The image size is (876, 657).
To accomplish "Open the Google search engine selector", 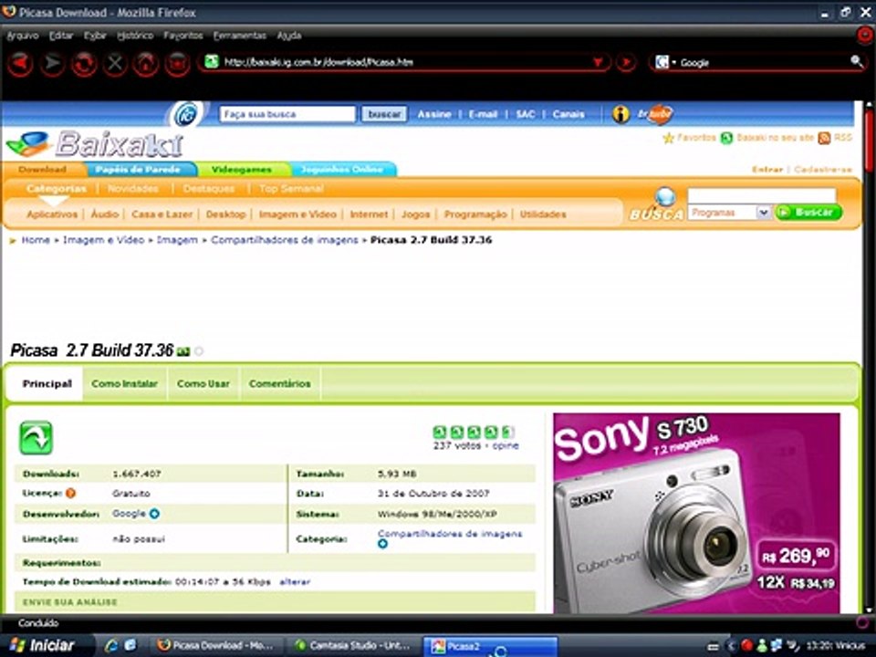I will pos(665,62).
